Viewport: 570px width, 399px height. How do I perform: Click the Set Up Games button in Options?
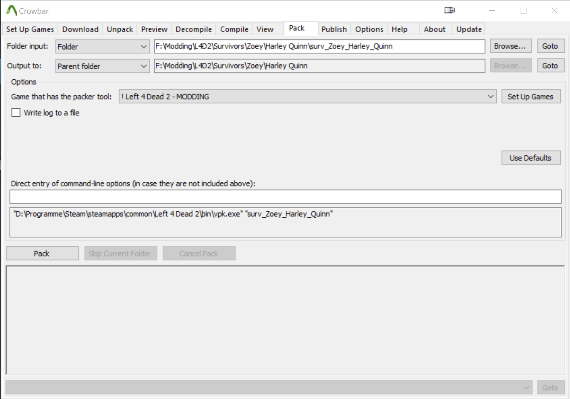point(531,97)
